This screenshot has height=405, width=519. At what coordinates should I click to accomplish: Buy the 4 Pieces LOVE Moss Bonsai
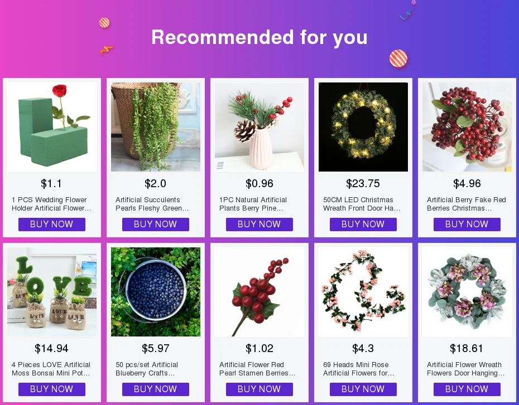click(x=52, y=389)
